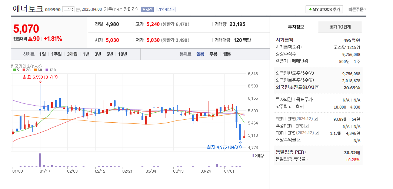Select the 1일 line chart period

coord(42,54)
